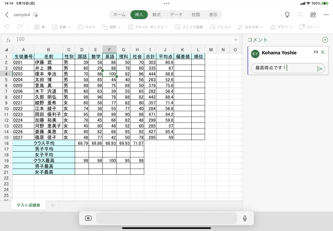Click the 偏差値 header cell
Screen dimensions: 333x231
[x=183, y=56]
